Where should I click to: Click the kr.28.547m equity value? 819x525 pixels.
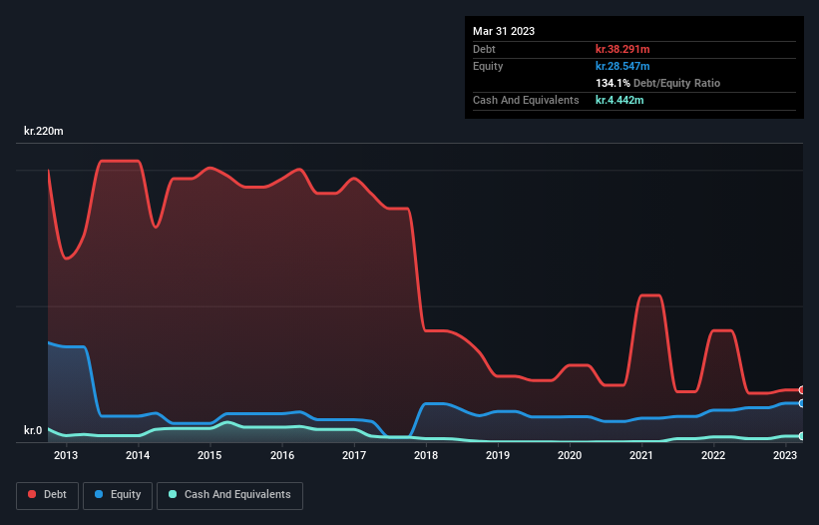coord(622,66)
